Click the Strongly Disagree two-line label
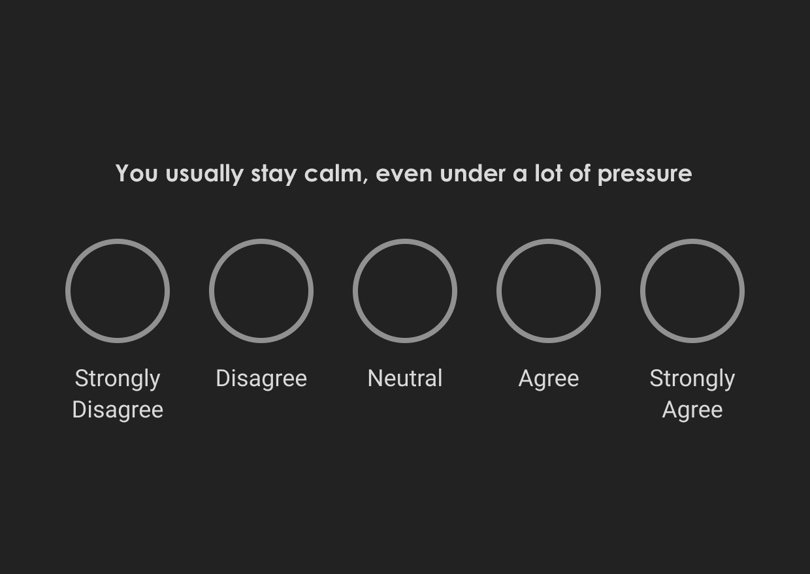The height and width of the screenshot is (574, 810). (x=118, y=394)
